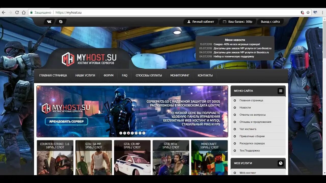Open Наши услуги menu item

pos(85,75)
